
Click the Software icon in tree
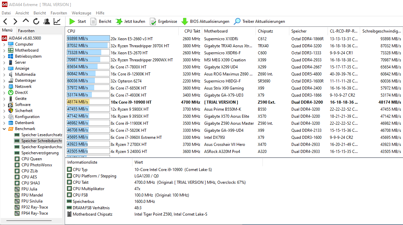pyautogui.click(x=11, y=105)
